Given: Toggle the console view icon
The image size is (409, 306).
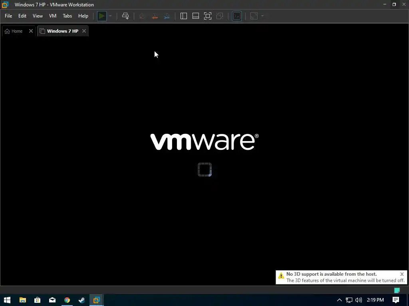Looking at the screenshot, I should [237, 16].
